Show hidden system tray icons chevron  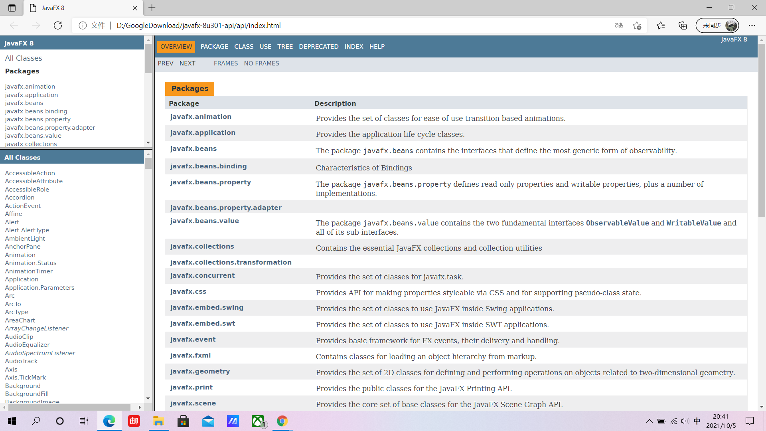click(649, 421)
